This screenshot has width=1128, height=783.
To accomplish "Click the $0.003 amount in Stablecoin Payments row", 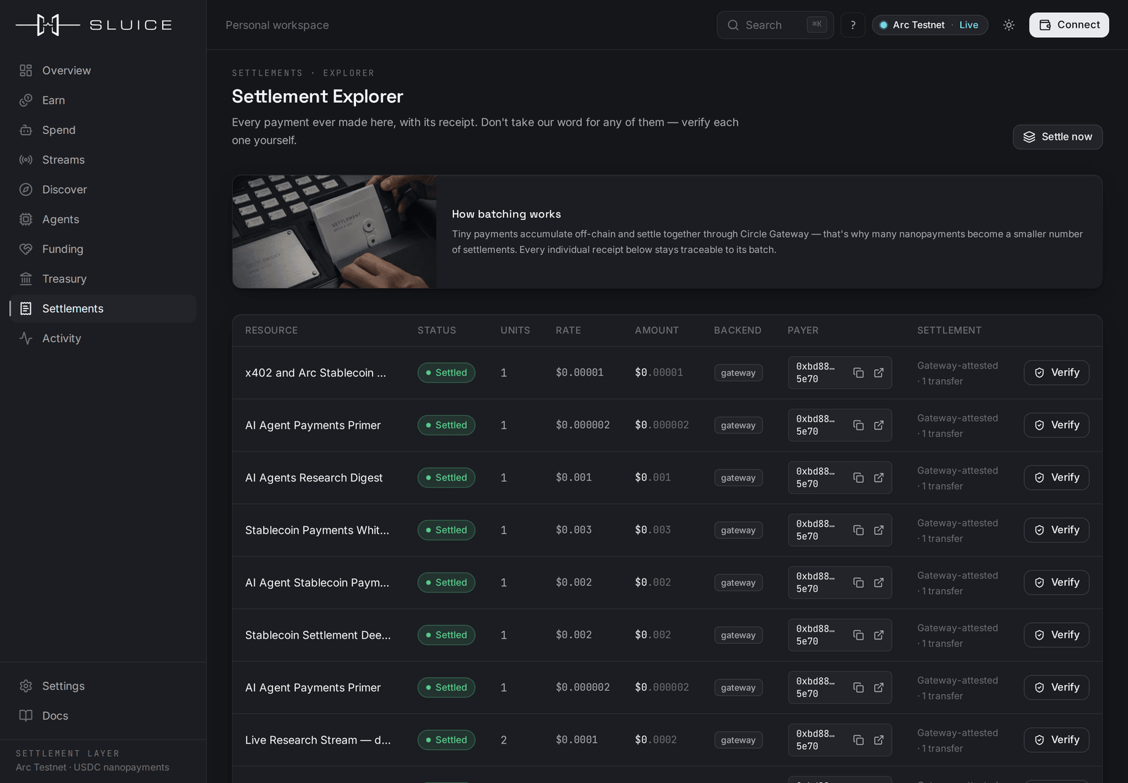I will coord(653,530).
